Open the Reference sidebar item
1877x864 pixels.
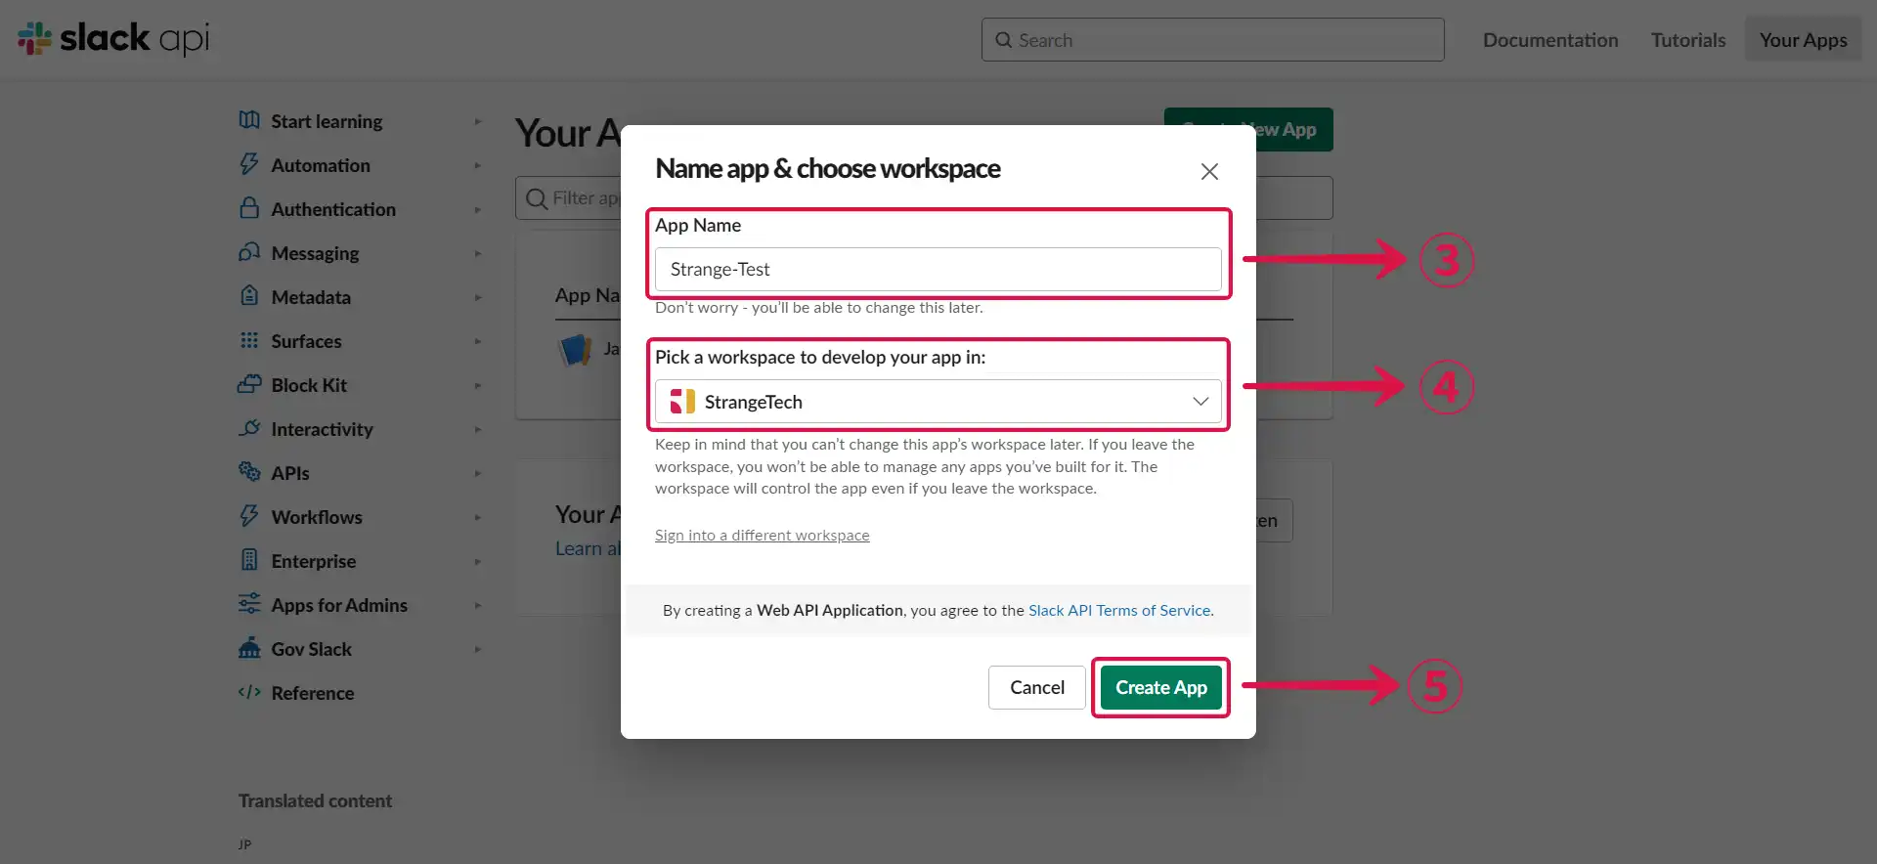click(313, 693)
